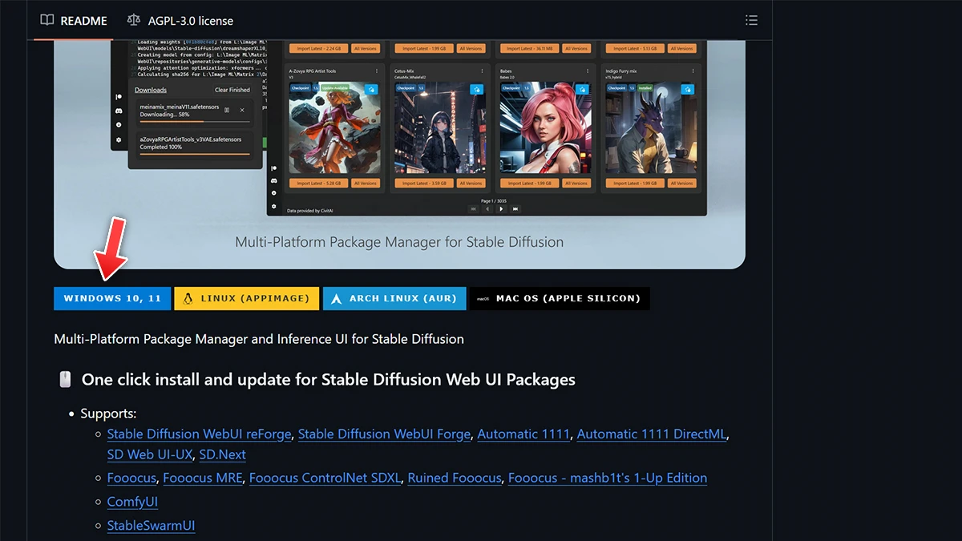Viewport: 962px width, 541px height.
Task: Open the README outline list icon
Action: pos(751,20)
